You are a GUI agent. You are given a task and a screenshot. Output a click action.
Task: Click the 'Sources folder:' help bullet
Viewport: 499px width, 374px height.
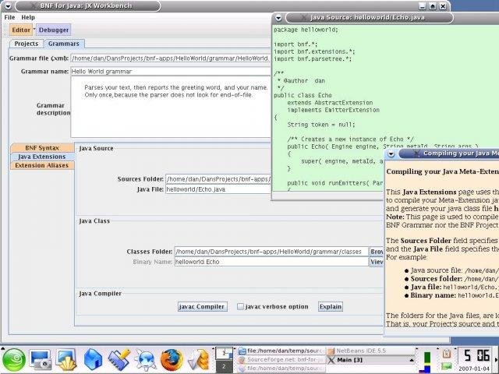[x=437, y=279]
